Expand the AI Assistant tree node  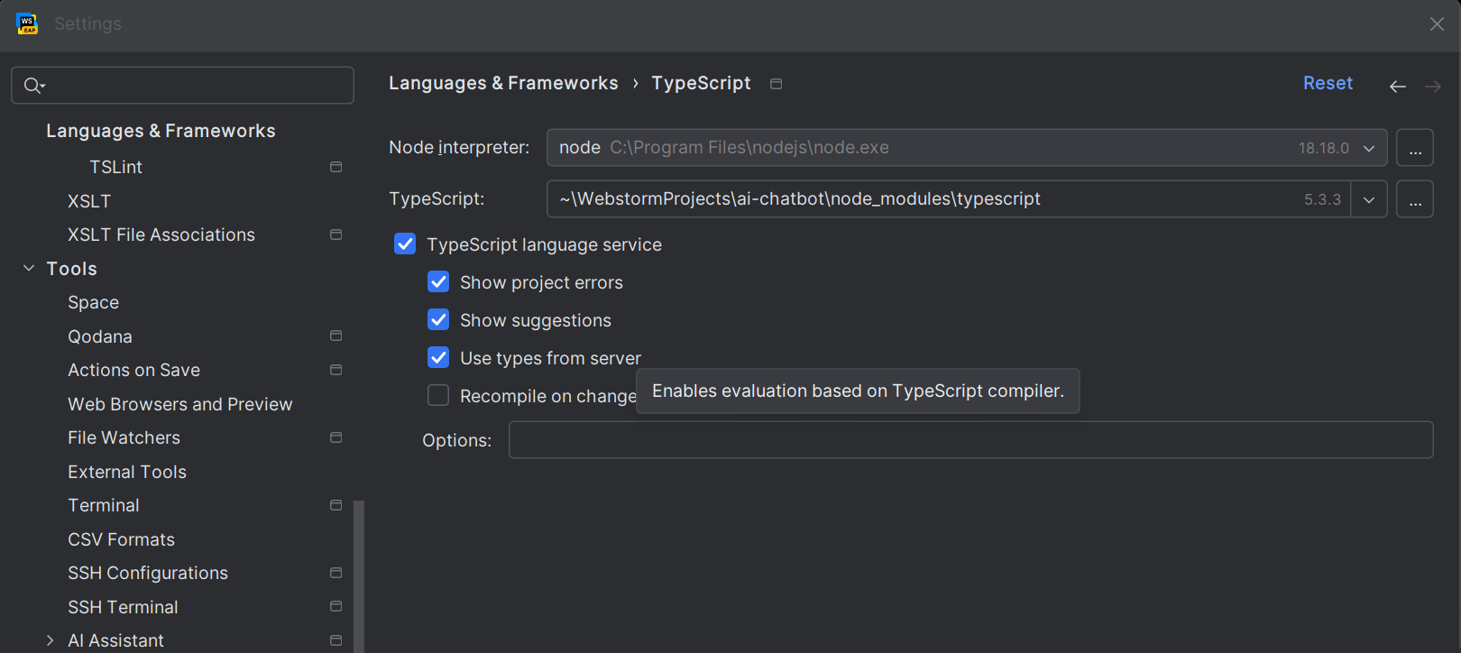tap(51, 640)
